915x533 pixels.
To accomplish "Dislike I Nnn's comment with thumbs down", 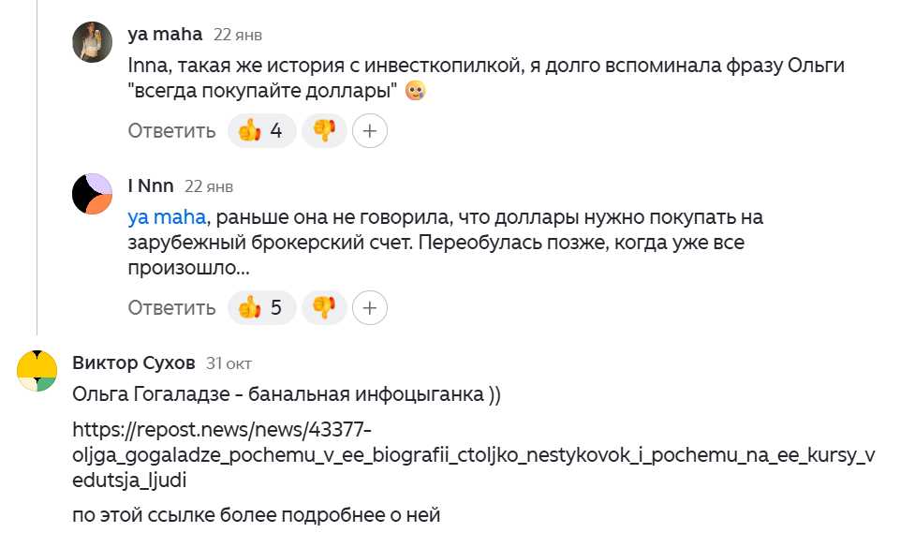I will (324, 306).
